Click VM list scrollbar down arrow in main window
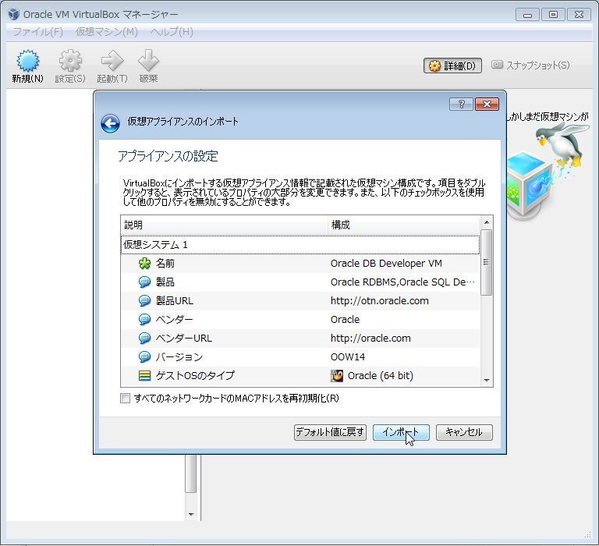Viewport: 599px width, 546px height. click(191, 514)
